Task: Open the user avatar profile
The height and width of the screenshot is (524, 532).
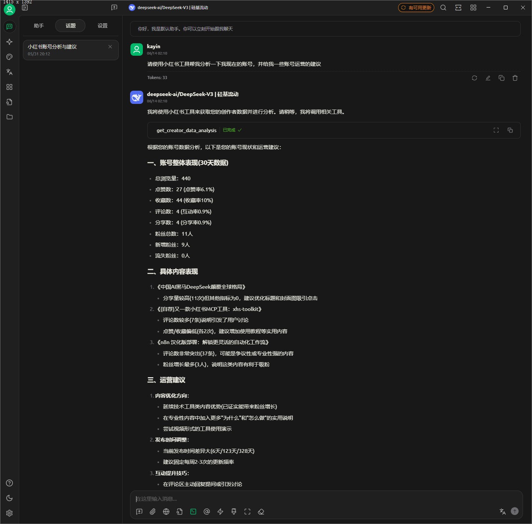Action: pos(9,9)
